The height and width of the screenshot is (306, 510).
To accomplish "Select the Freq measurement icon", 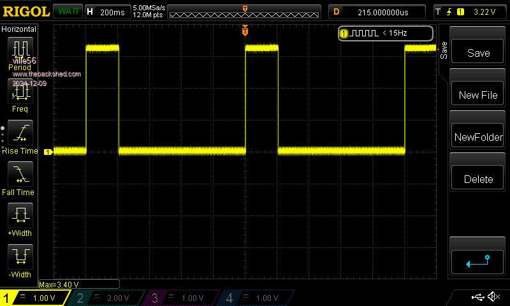I will (x=20, y=93).
